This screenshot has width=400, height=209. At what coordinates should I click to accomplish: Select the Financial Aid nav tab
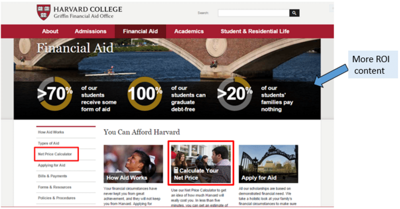pyautogui.click(x=140, y=31)
